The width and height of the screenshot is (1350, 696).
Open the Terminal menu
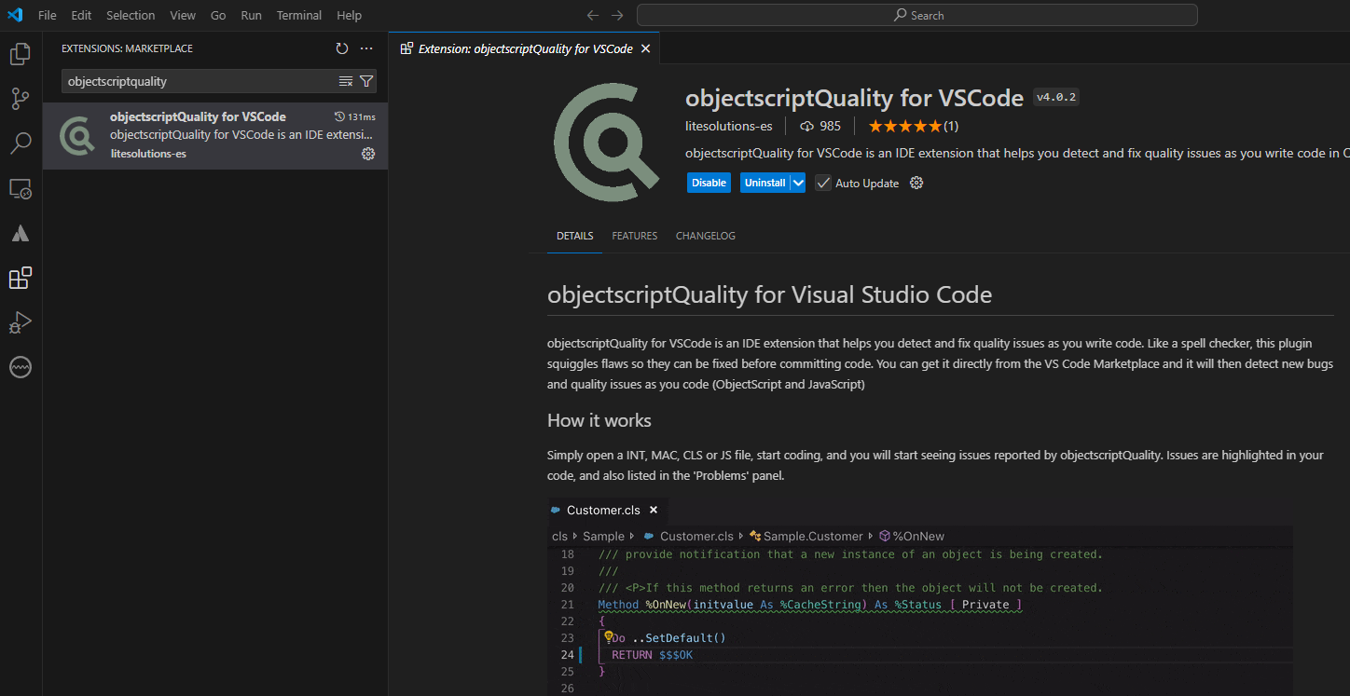pyautogui.click(x=299, y=15)
